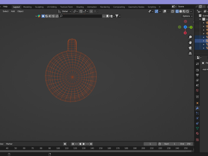Open the Modifiers wrench tab

click(197, 108)
